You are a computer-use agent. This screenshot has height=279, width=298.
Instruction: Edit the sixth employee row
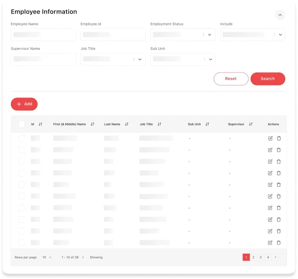[x=270, y=196]
